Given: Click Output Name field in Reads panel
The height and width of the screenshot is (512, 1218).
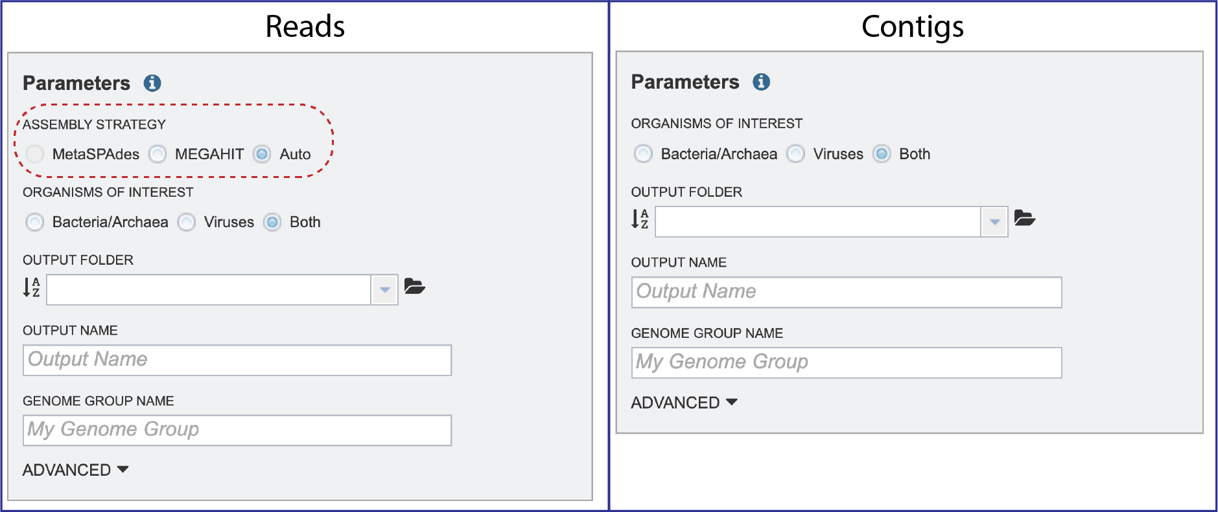Looking at the screenshot, I should [237, 360].
